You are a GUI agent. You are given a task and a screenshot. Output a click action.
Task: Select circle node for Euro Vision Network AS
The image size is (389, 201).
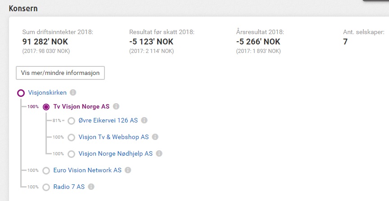click(46, 170)
